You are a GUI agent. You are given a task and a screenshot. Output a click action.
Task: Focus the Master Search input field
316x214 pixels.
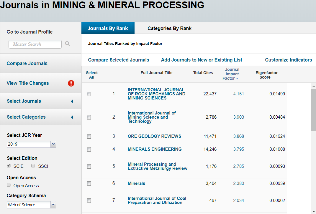tap(35, 44)
